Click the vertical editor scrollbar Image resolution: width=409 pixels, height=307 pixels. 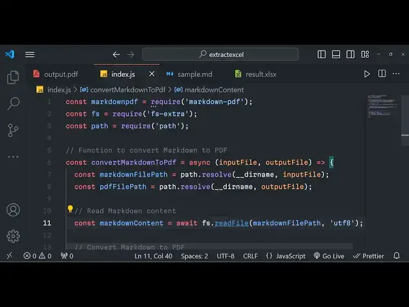[x=405, y=121]
